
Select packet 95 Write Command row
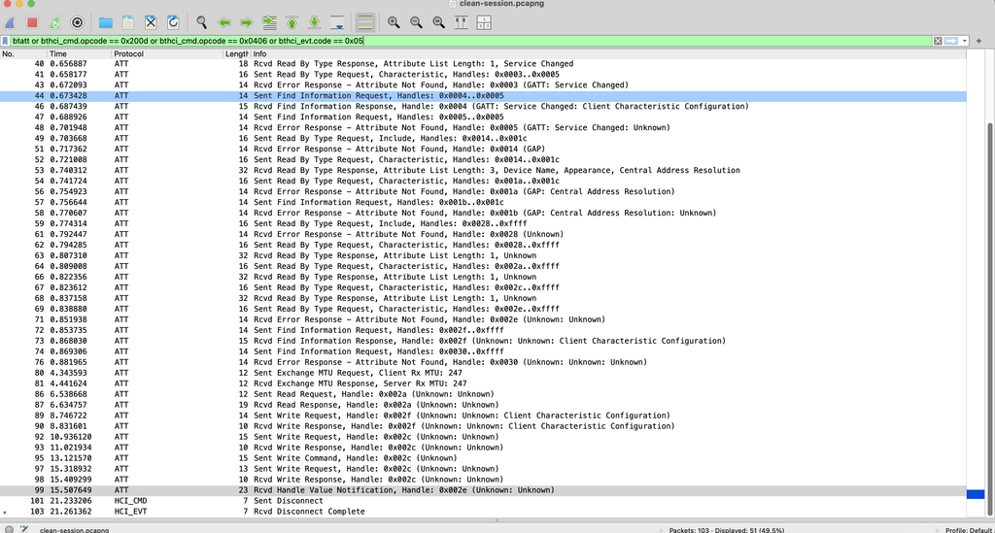(x=483, y=458)
